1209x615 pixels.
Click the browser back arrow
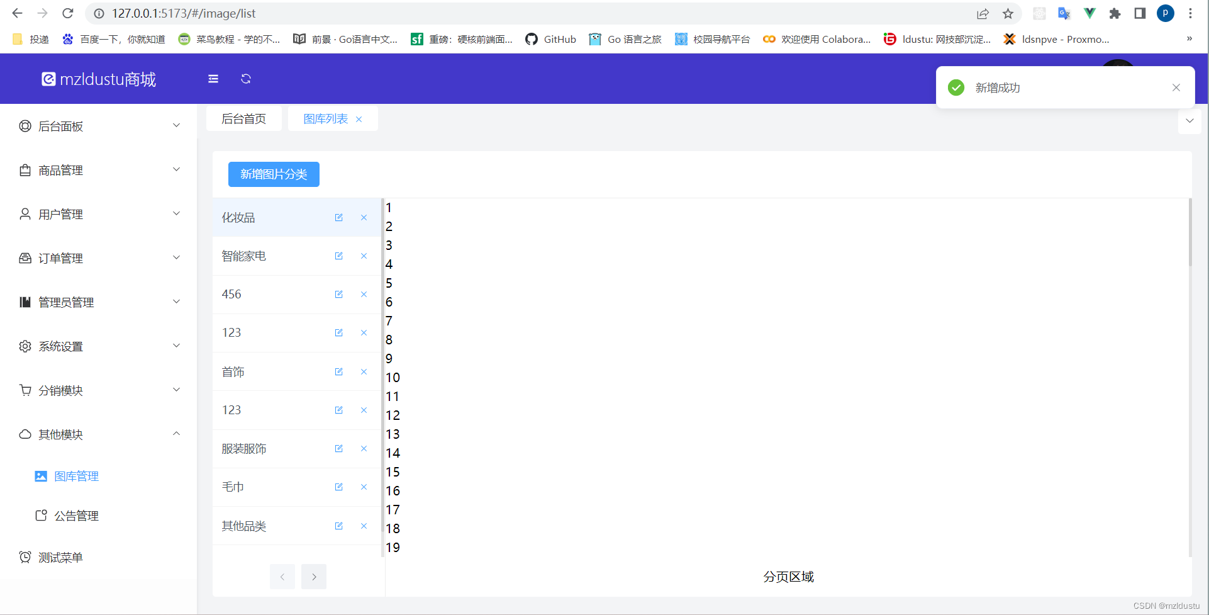(17, 13)
